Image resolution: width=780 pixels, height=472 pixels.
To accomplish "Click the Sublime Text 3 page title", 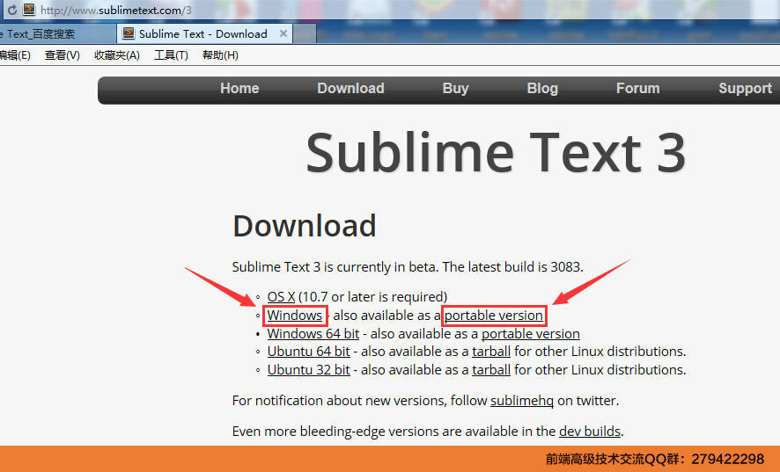I will [x=496, y=153].
